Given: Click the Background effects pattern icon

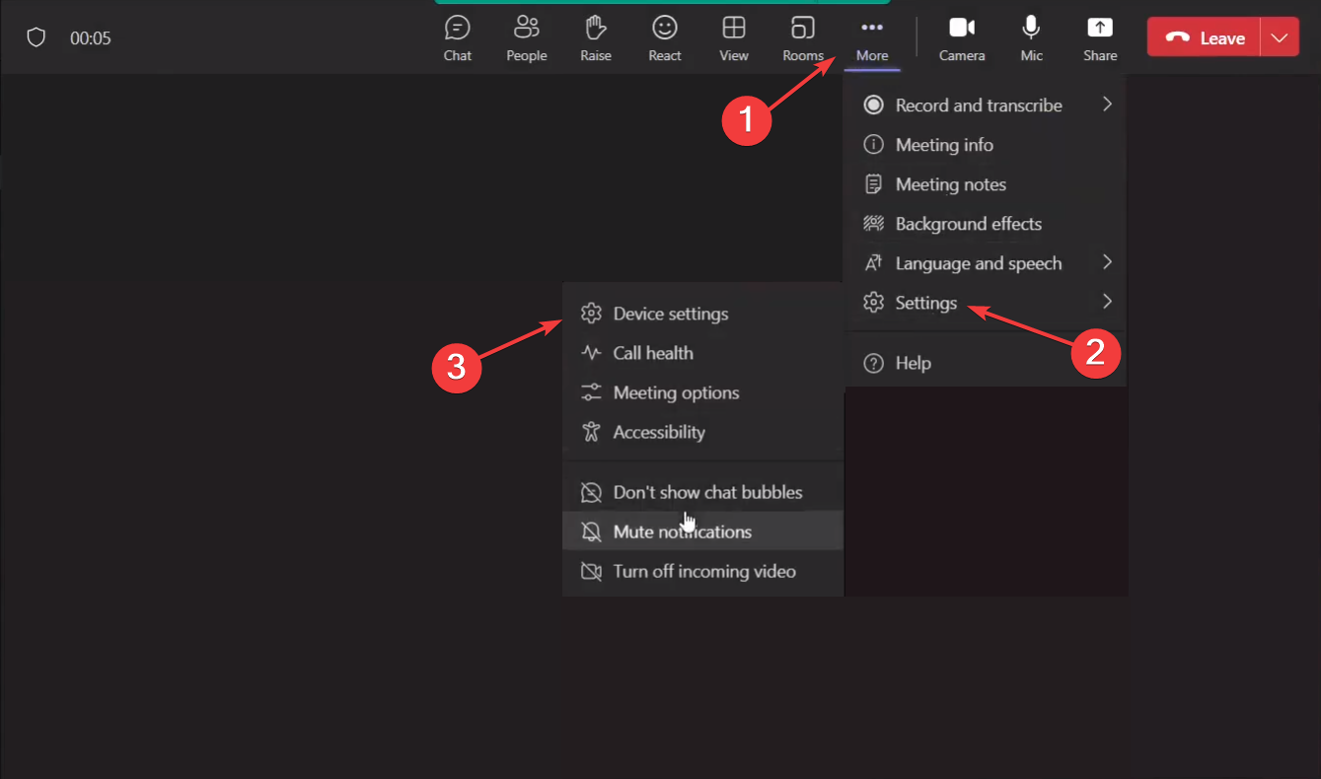Looking at the screenshot, I should point(873,224).
